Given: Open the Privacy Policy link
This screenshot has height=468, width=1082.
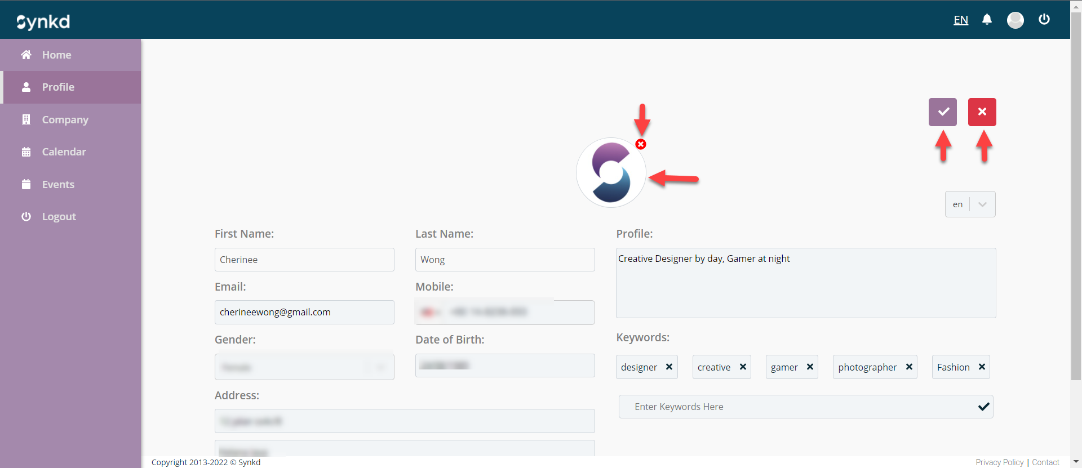Looking at the screenshot, I should coord(999,462).
